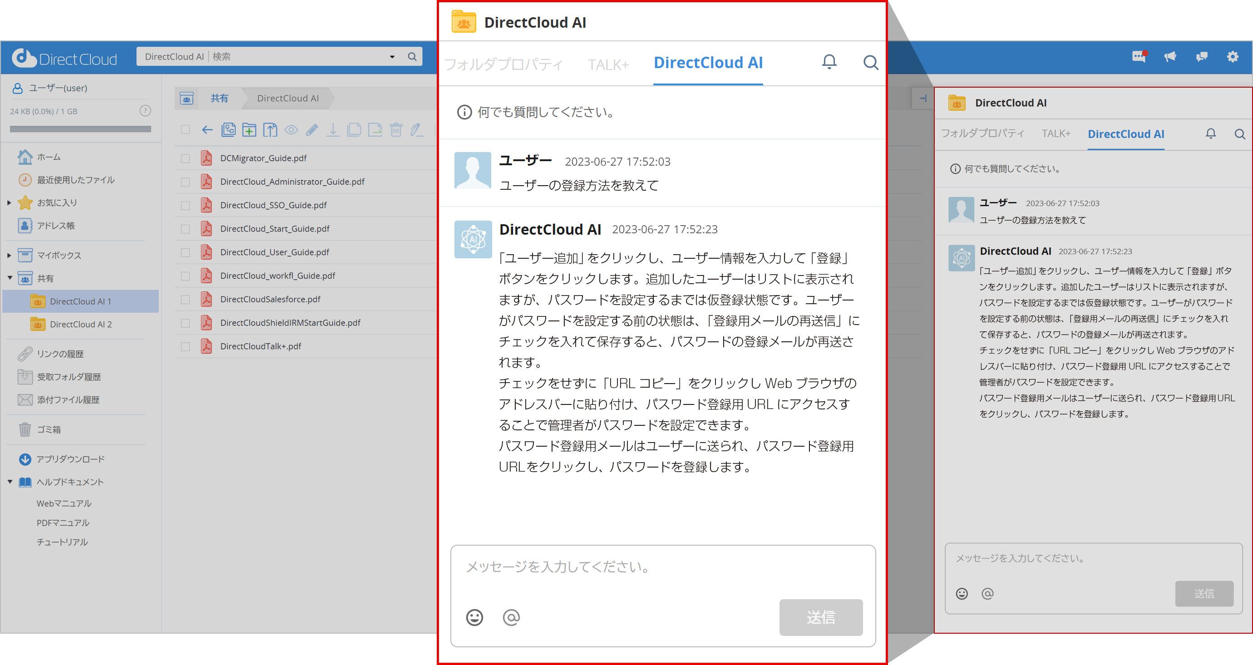Click the pen-and-line rename icon in toolbar
The width and height of the screenshot is (1253, 665).
click(x=417, y=130)
